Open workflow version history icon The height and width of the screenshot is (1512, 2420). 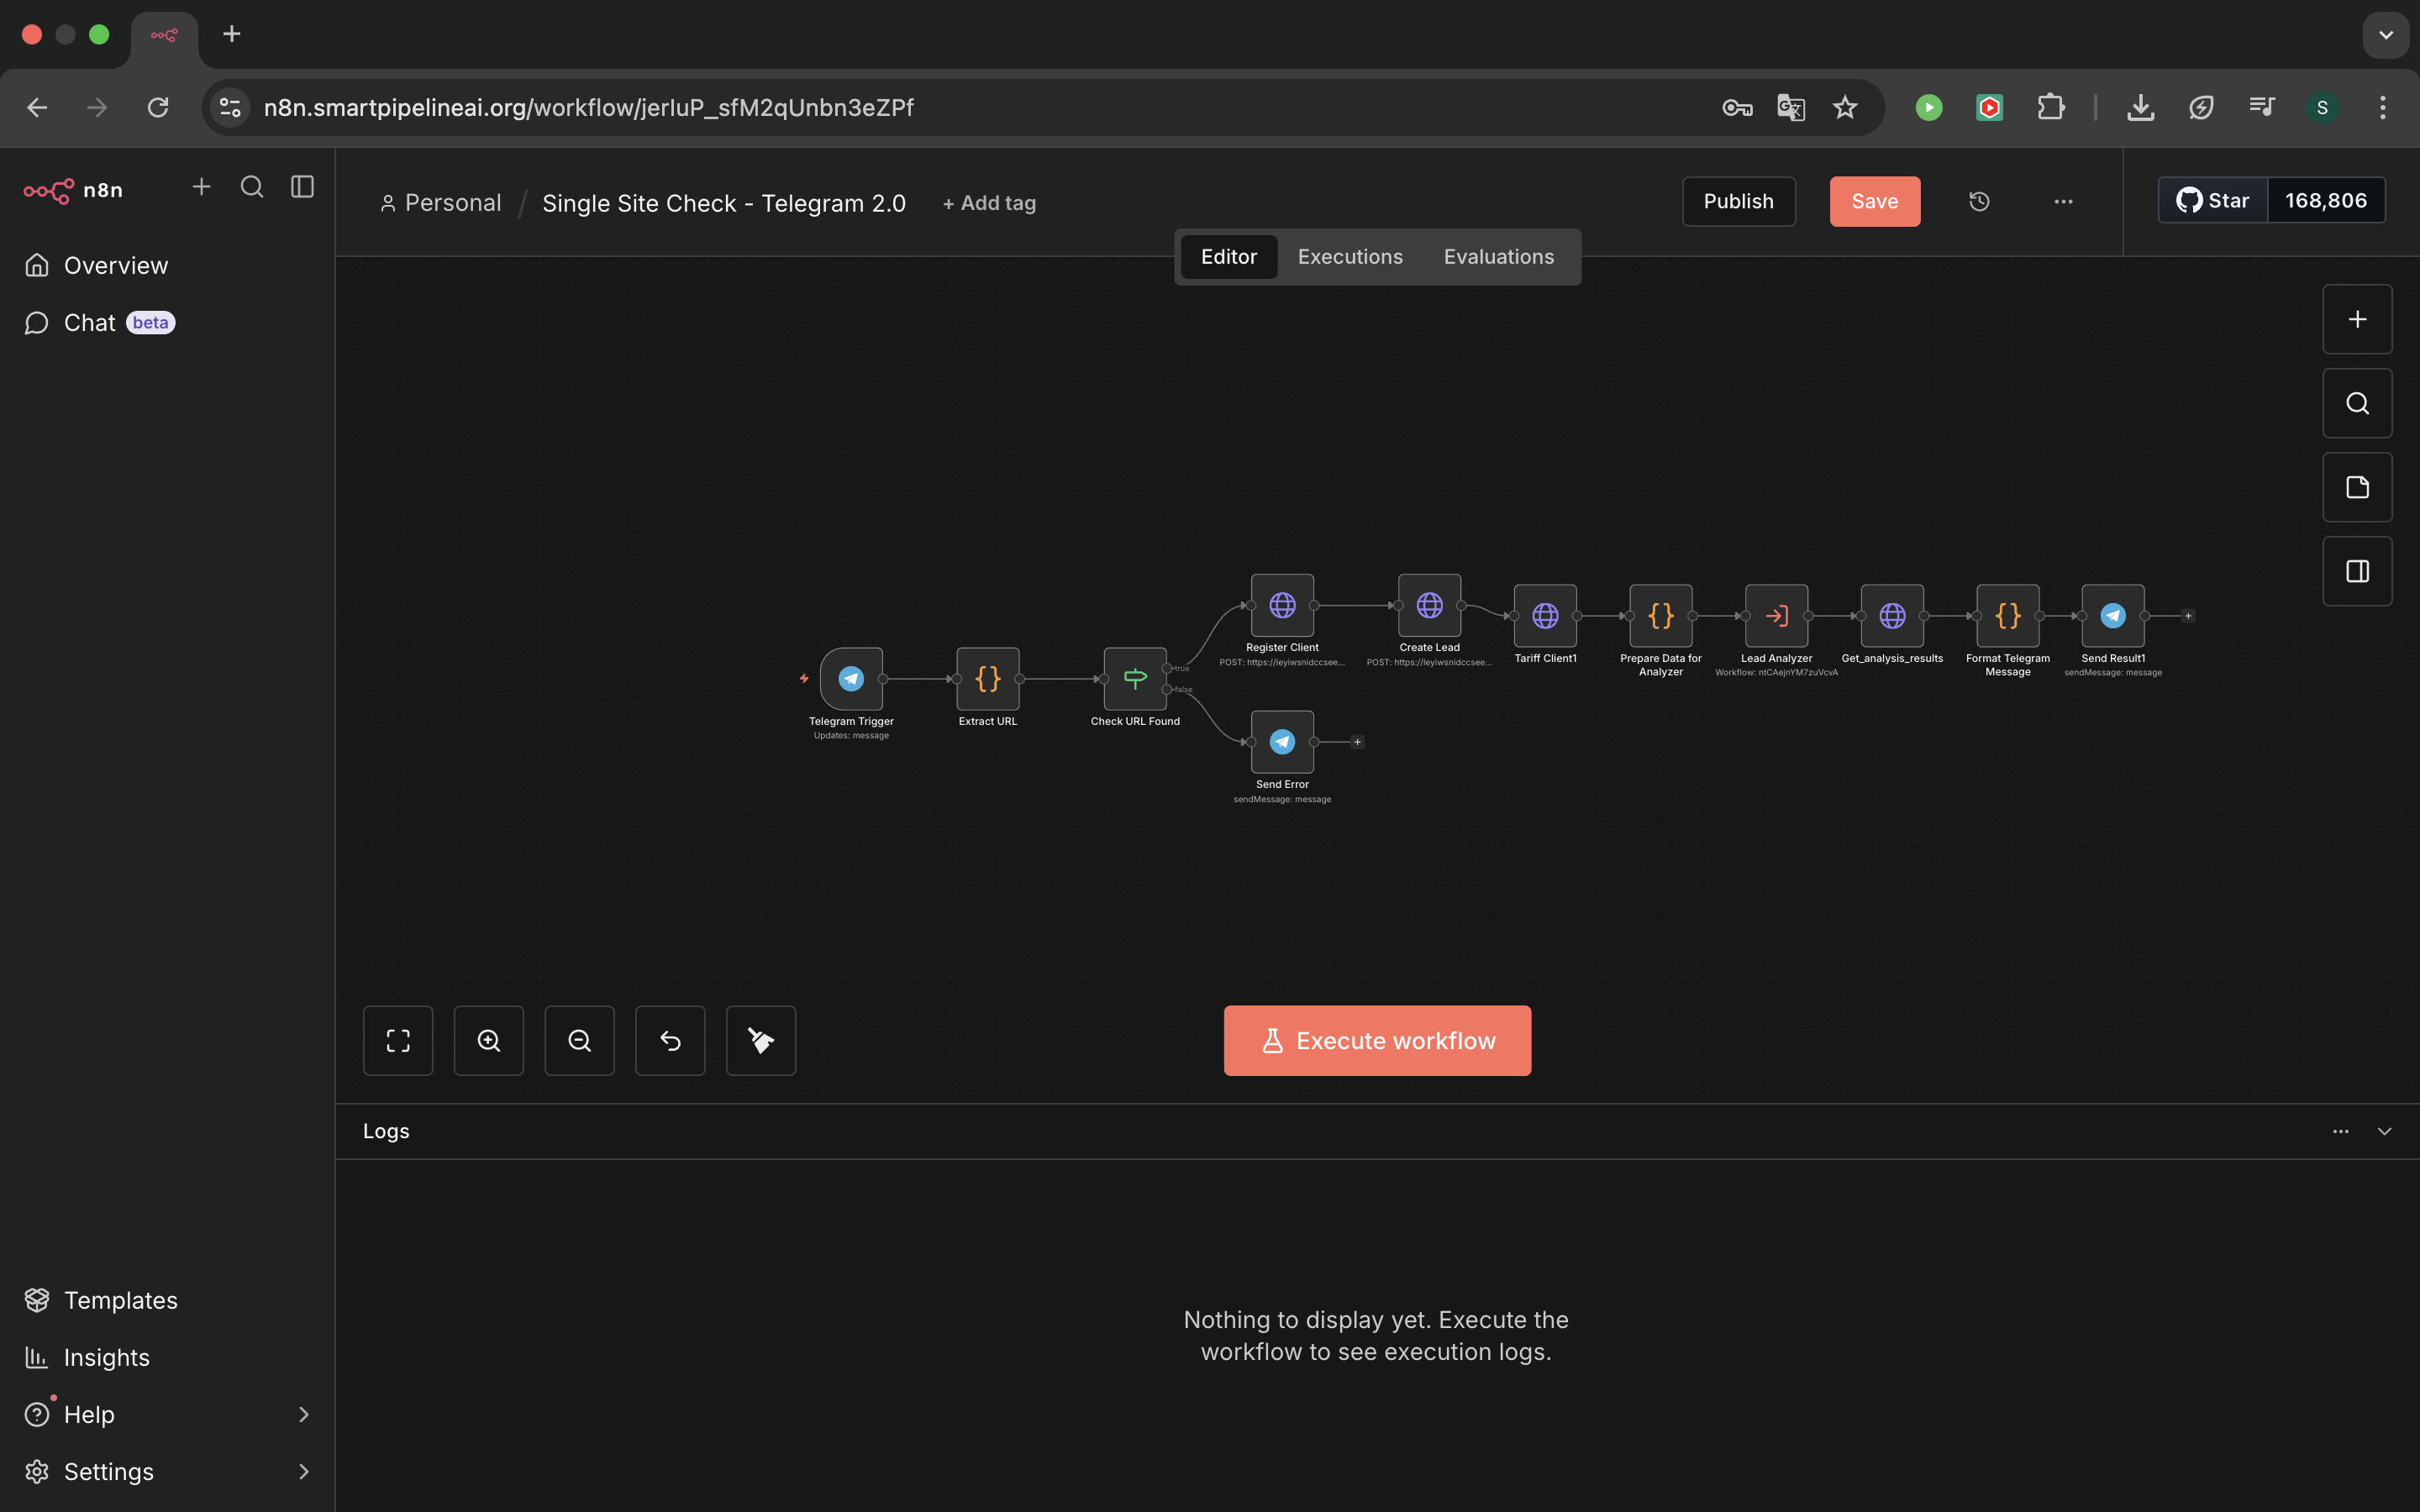point(1979,202)
